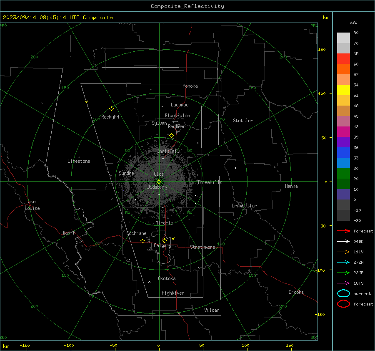Click the Stettler town label
Image resolution: width=375 pixels, height=351 pixels.
(x=243, y=121)
